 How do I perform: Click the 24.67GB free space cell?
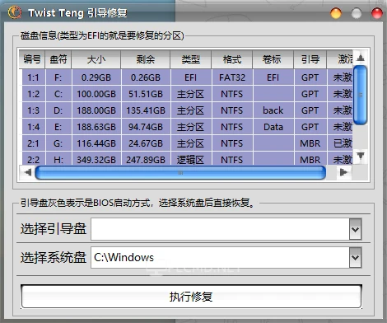tap(146, 143)
